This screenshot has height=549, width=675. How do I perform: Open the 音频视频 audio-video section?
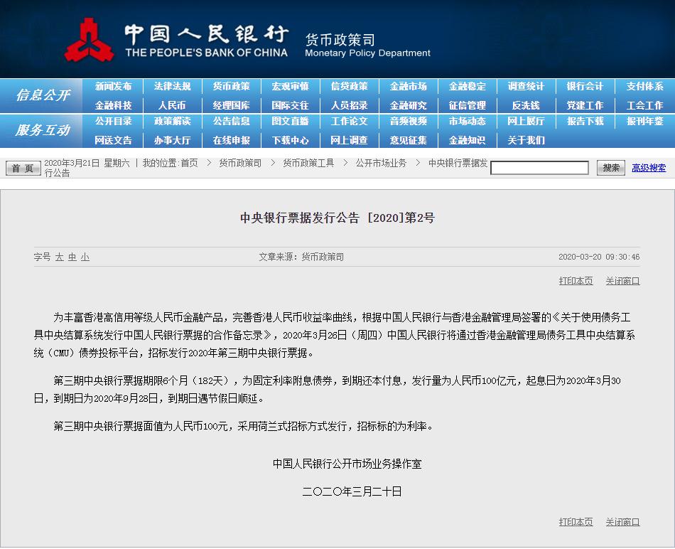click(407, 122)
